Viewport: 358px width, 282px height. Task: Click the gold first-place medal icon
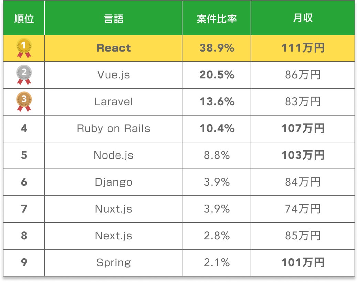coord(24,48)
